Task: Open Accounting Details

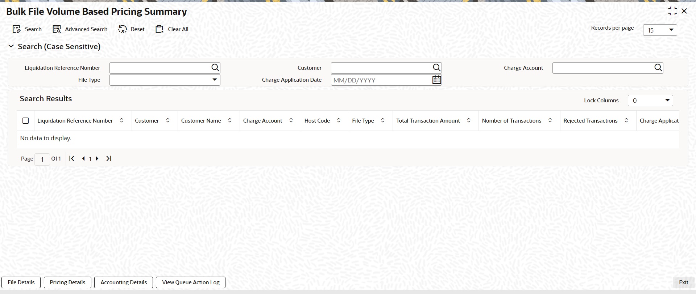Action: [124, 282]
